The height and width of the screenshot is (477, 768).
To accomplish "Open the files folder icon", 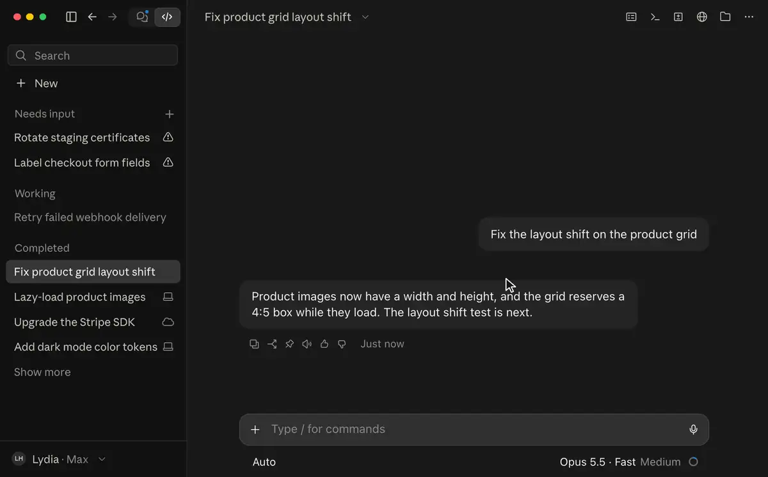I will [x=725, y=17].
